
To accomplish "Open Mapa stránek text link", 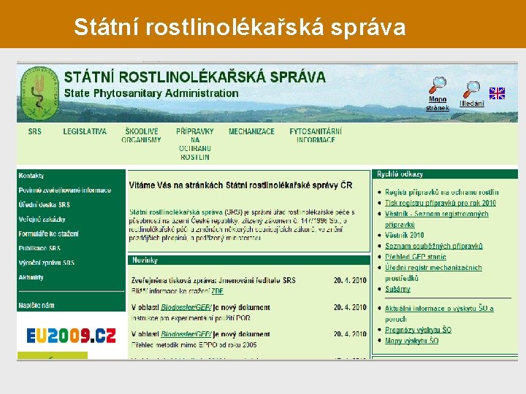I will tap(438, 104).
